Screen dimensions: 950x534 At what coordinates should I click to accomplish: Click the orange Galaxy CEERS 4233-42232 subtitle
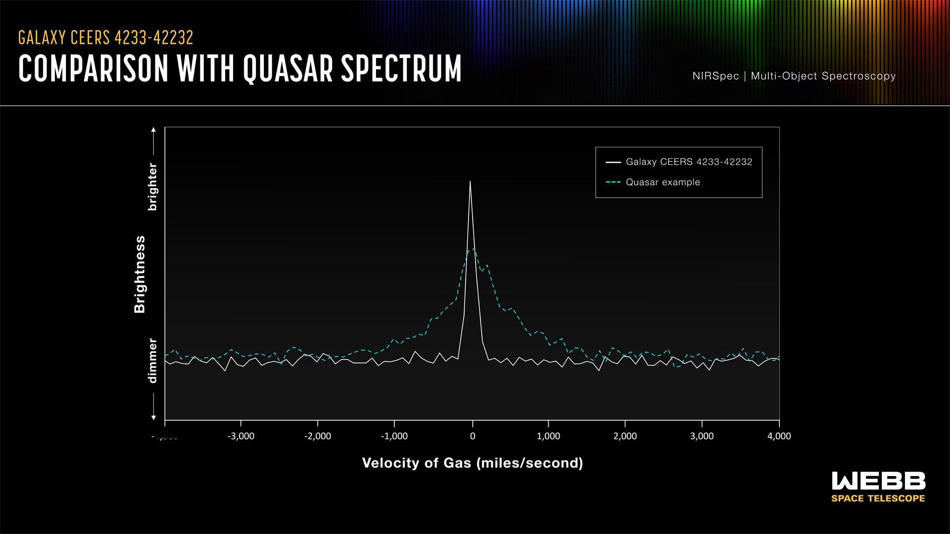(105, 38)
